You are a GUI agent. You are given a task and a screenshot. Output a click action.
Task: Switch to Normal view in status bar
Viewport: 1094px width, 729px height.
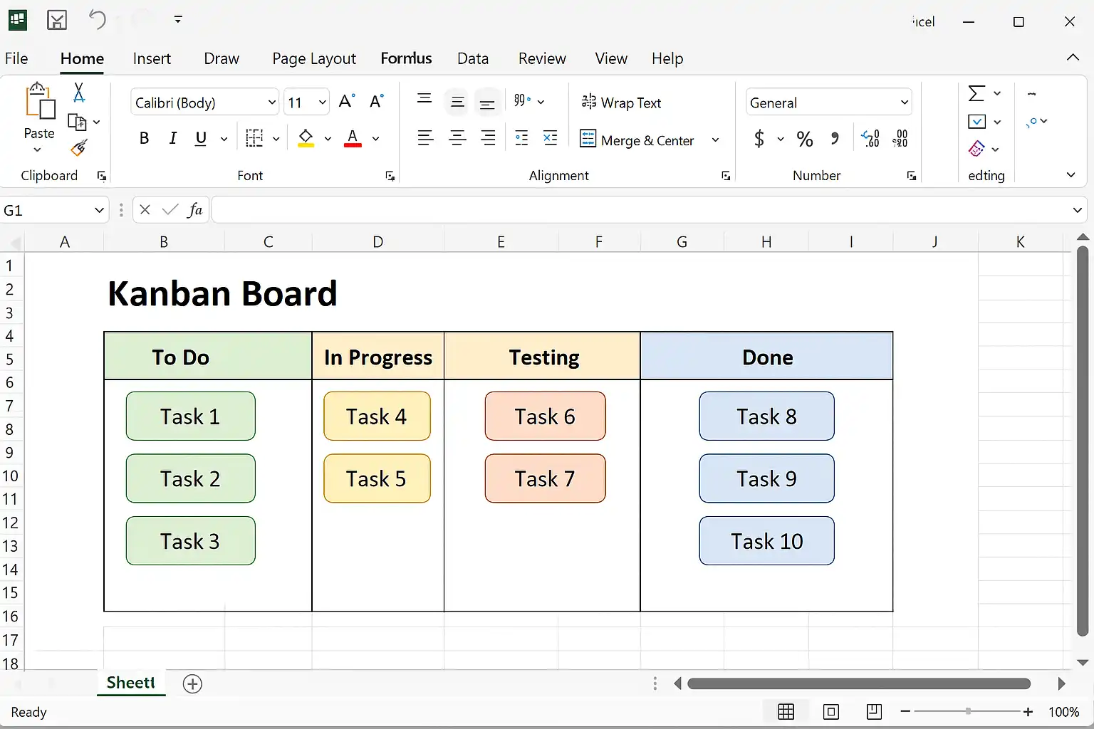click(x=786, y=711)
